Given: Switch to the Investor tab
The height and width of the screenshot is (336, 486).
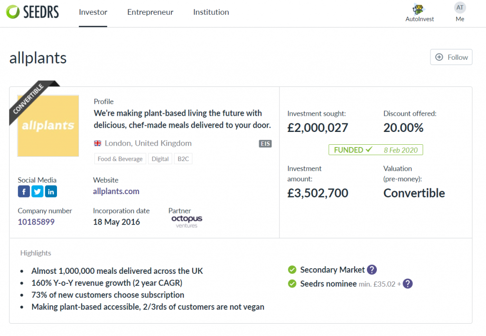Looking at the screenshot, I should (x=93, y=12).
